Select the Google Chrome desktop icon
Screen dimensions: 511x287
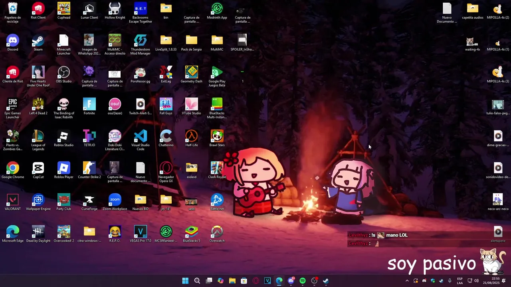coord(13,171)
